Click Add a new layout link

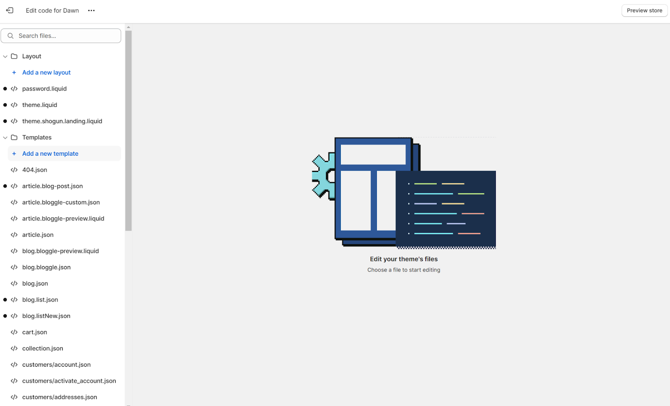click(x=46, y=72)
